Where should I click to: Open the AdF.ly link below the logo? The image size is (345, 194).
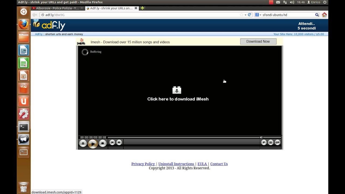[x=39, y=34]
